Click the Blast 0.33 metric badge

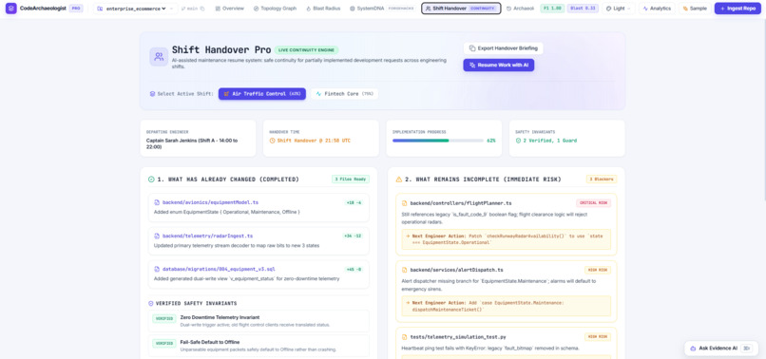pyautogui.click(x=583, y=9)
